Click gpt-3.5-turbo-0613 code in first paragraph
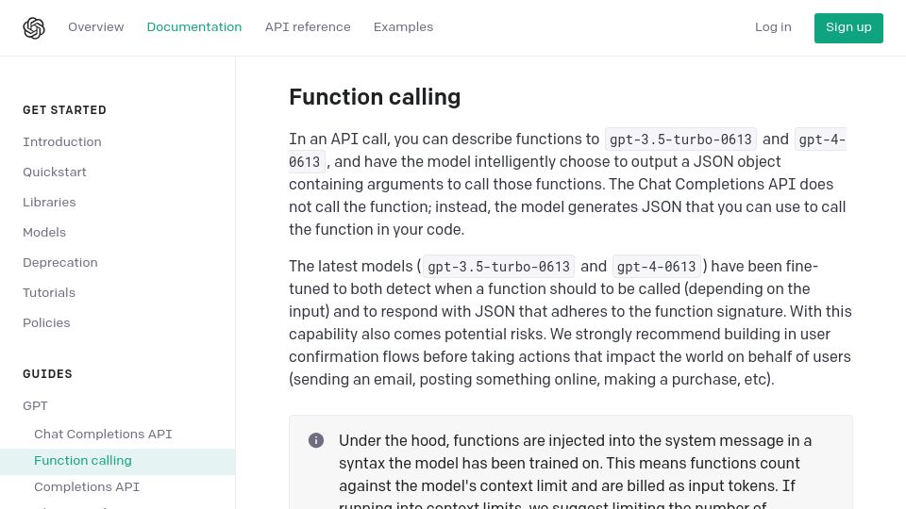The image size is (906, 509). [x=680, y=140]
